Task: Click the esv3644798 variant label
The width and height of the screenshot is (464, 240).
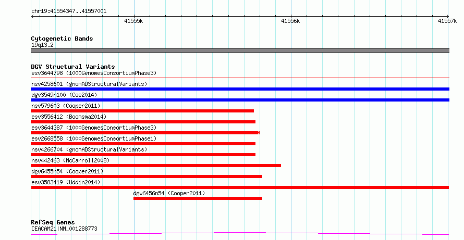Action: click(x=94, y=73)
